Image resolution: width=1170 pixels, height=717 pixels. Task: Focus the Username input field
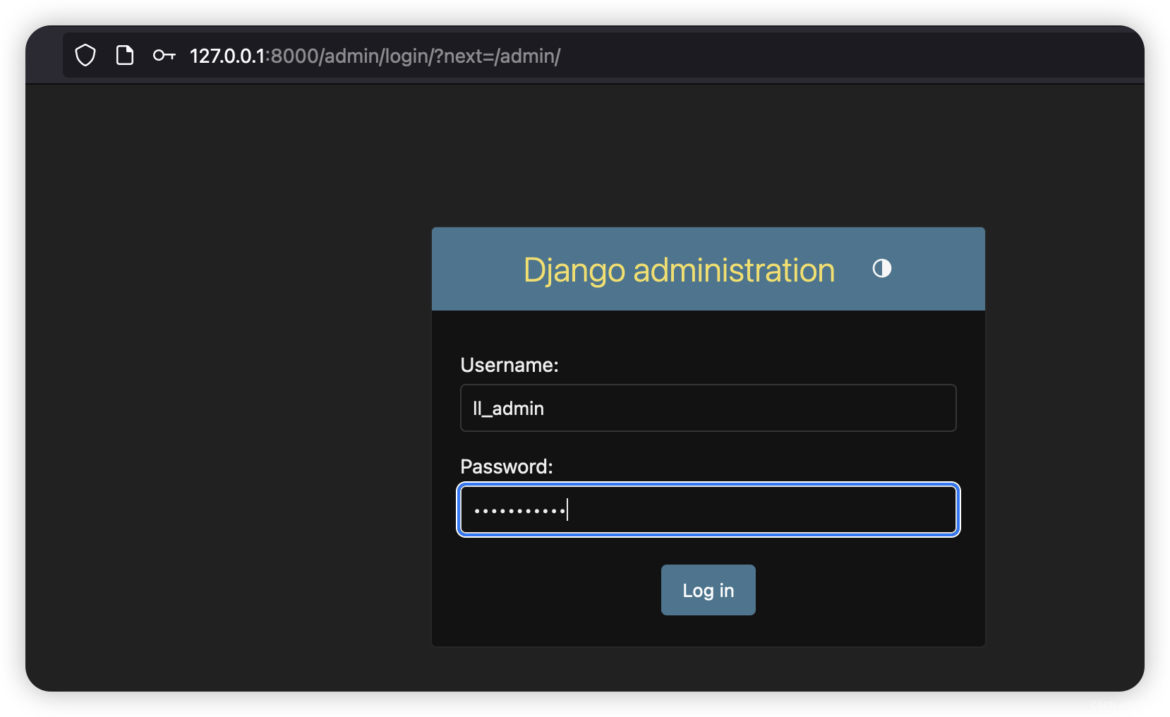coord(708,408)
